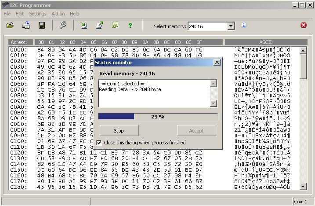
Task: Uncheck Close this dialog when process finished
Action: click(x=99, y=143)
